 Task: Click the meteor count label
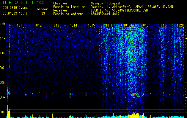click(x=42, y=9)
